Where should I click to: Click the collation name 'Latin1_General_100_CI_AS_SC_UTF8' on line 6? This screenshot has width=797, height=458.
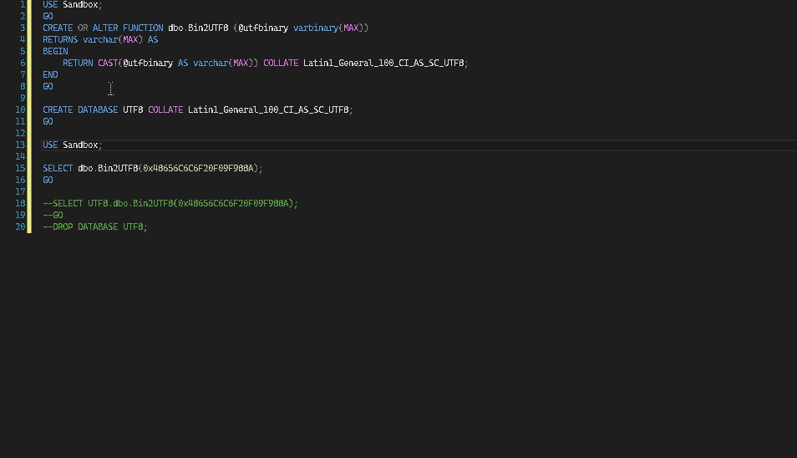click(x=383, y=63)
